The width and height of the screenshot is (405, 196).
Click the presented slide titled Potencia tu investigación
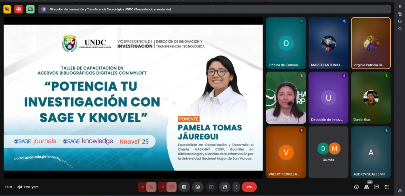(133, 98)
